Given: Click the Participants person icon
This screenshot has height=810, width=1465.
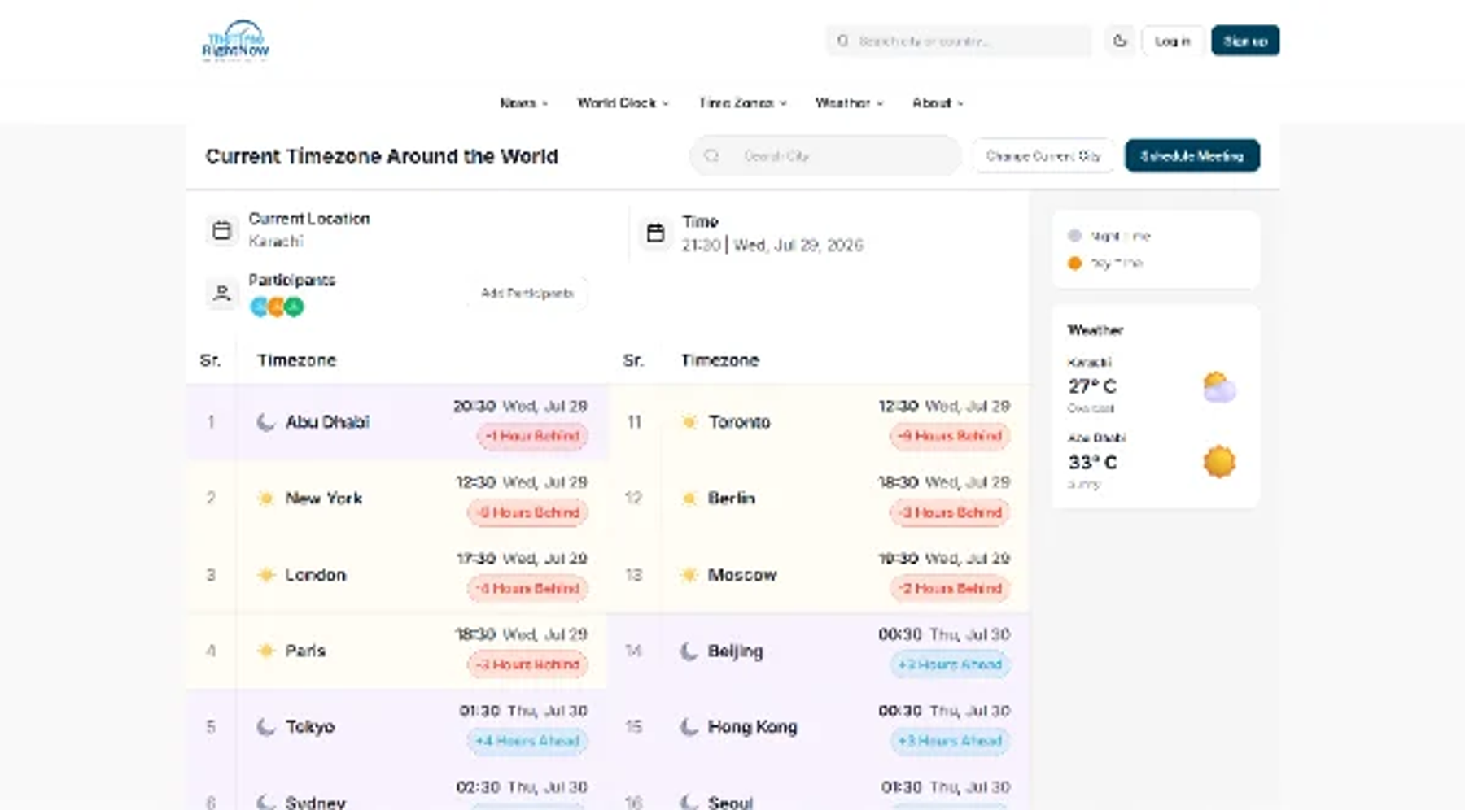Looking at the screenshot, I should click(x=221, y=293).
